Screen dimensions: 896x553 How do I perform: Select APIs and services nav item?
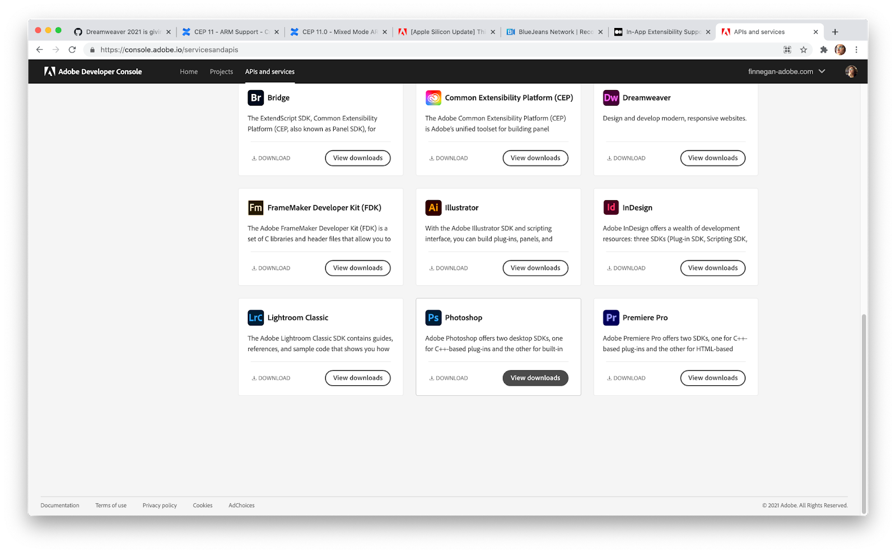tap(270, 72)
